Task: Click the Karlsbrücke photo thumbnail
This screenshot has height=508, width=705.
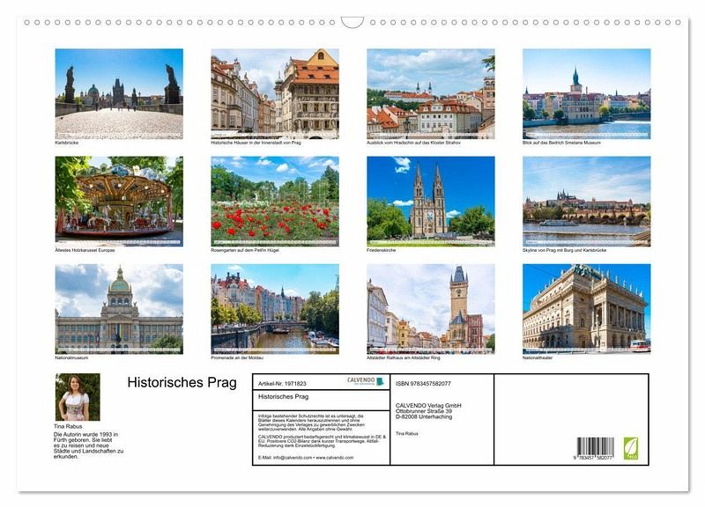Action: (119, 94)
